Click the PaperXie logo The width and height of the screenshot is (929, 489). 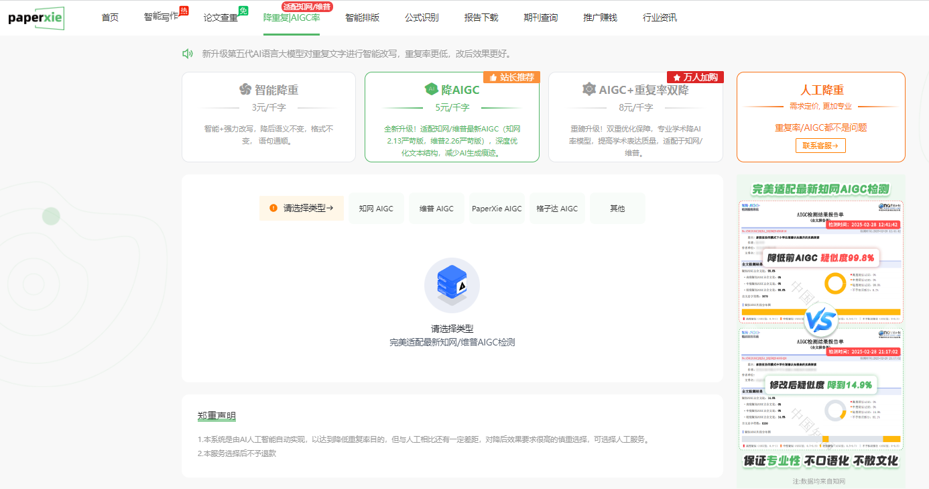(36, 18)
